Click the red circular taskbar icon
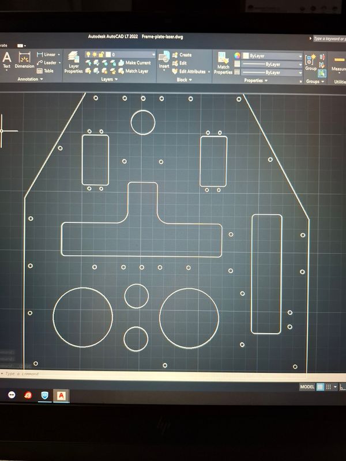This screenshot has width=346, height=461. (x=28, y=395)
